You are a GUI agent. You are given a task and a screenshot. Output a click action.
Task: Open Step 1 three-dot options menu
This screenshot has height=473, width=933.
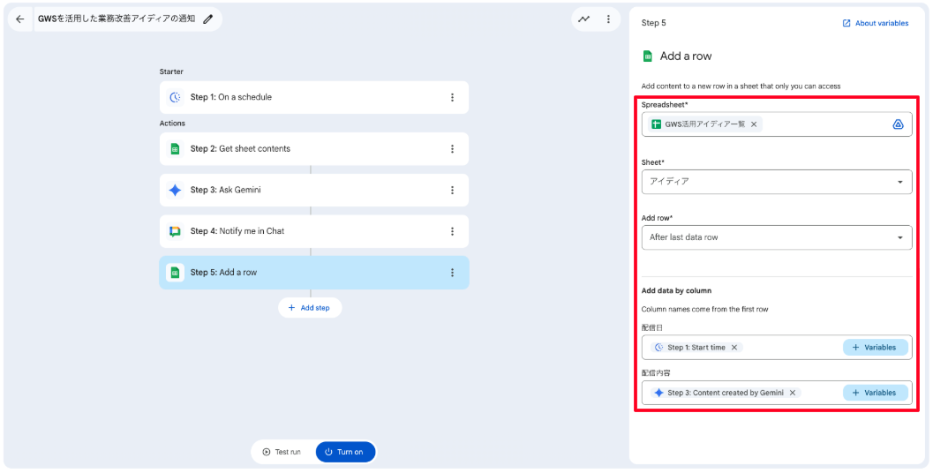pyautogui.click(x=452, y=97)
